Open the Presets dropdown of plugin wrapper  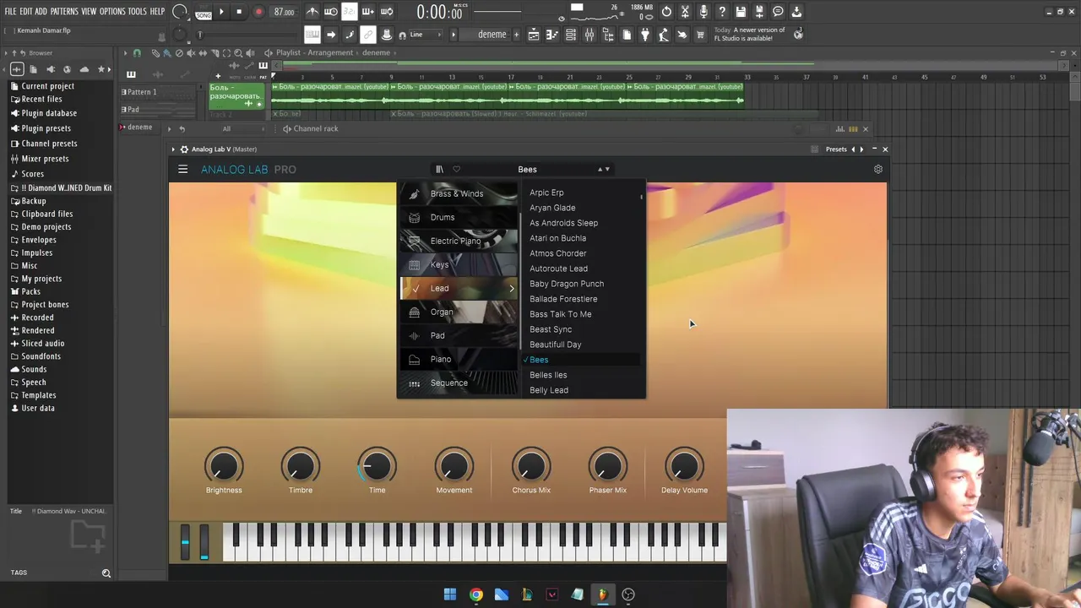pos(836,149)
